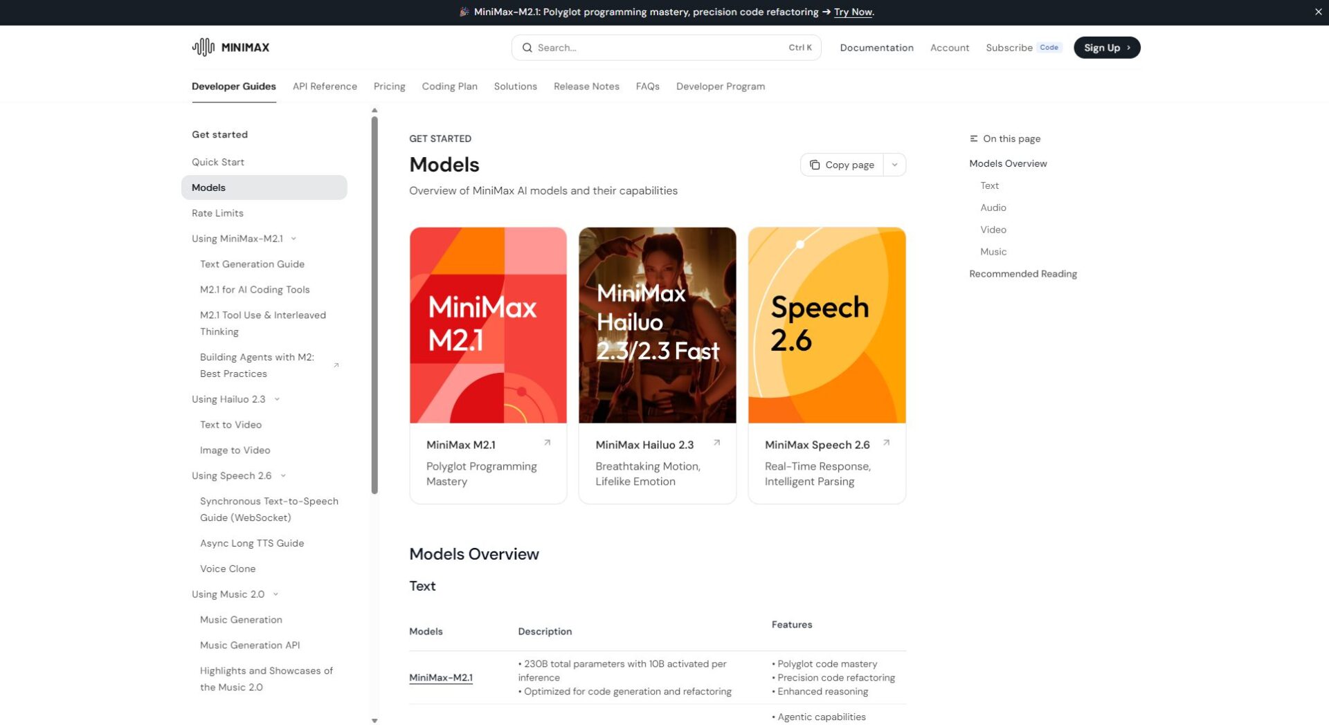Collapse the Using MiniMax-M2.1 section
The image size is (1329, 725).
point(293,239)
